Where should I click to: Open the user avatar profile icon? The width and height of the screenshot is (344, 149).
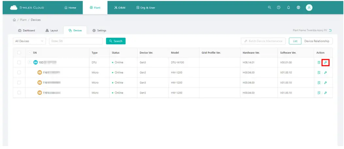click(309, 8)
